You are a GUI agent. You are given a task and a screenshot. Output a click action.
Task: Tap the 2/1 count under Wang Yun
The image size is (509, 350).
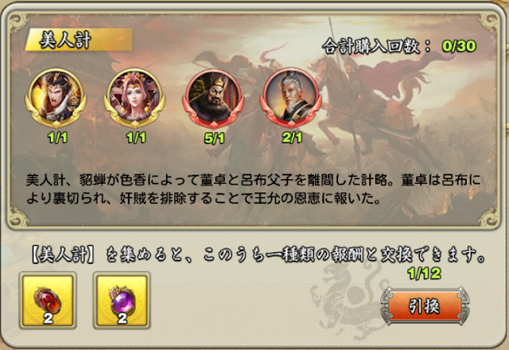point(292,138)
